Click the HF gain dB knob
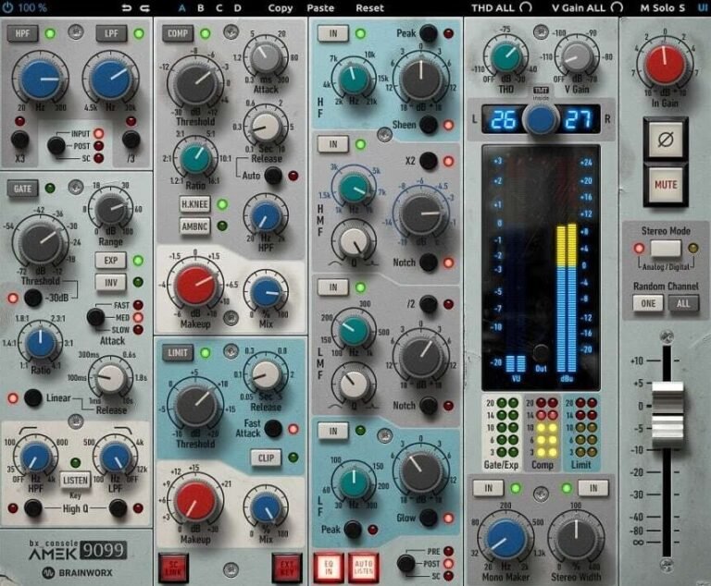The height and width of the screenshot is (586, 711). tap(421, 79)
